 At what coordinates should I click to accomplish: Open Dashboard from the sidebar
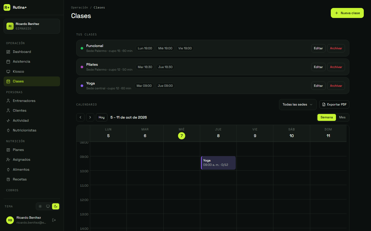click(32, 52)
